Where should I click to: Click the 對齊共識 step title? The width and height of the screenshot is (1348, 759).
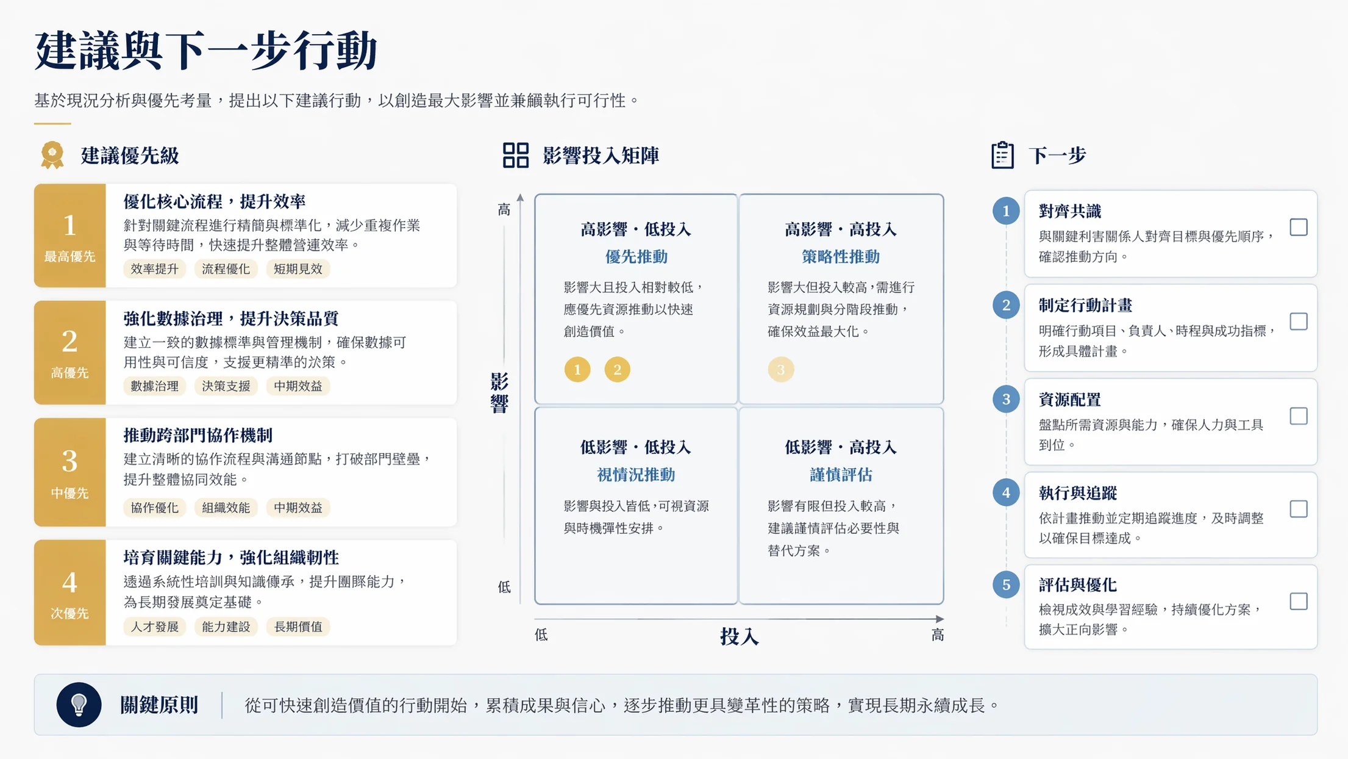pyautogui.click(x=1070, y=211)
